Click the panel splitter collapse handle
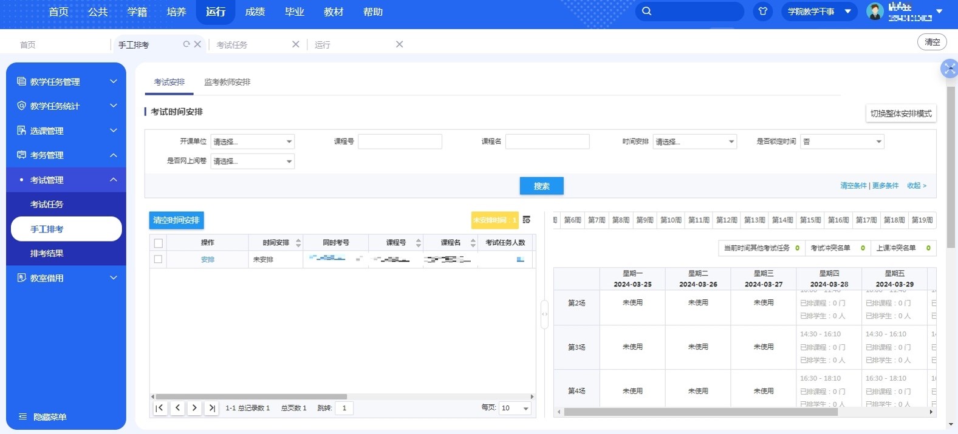 point(545,314)
